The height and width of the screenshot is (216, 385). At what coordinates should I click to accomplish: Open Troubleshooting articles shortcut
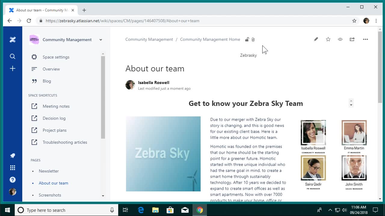(x=65, y=142)
